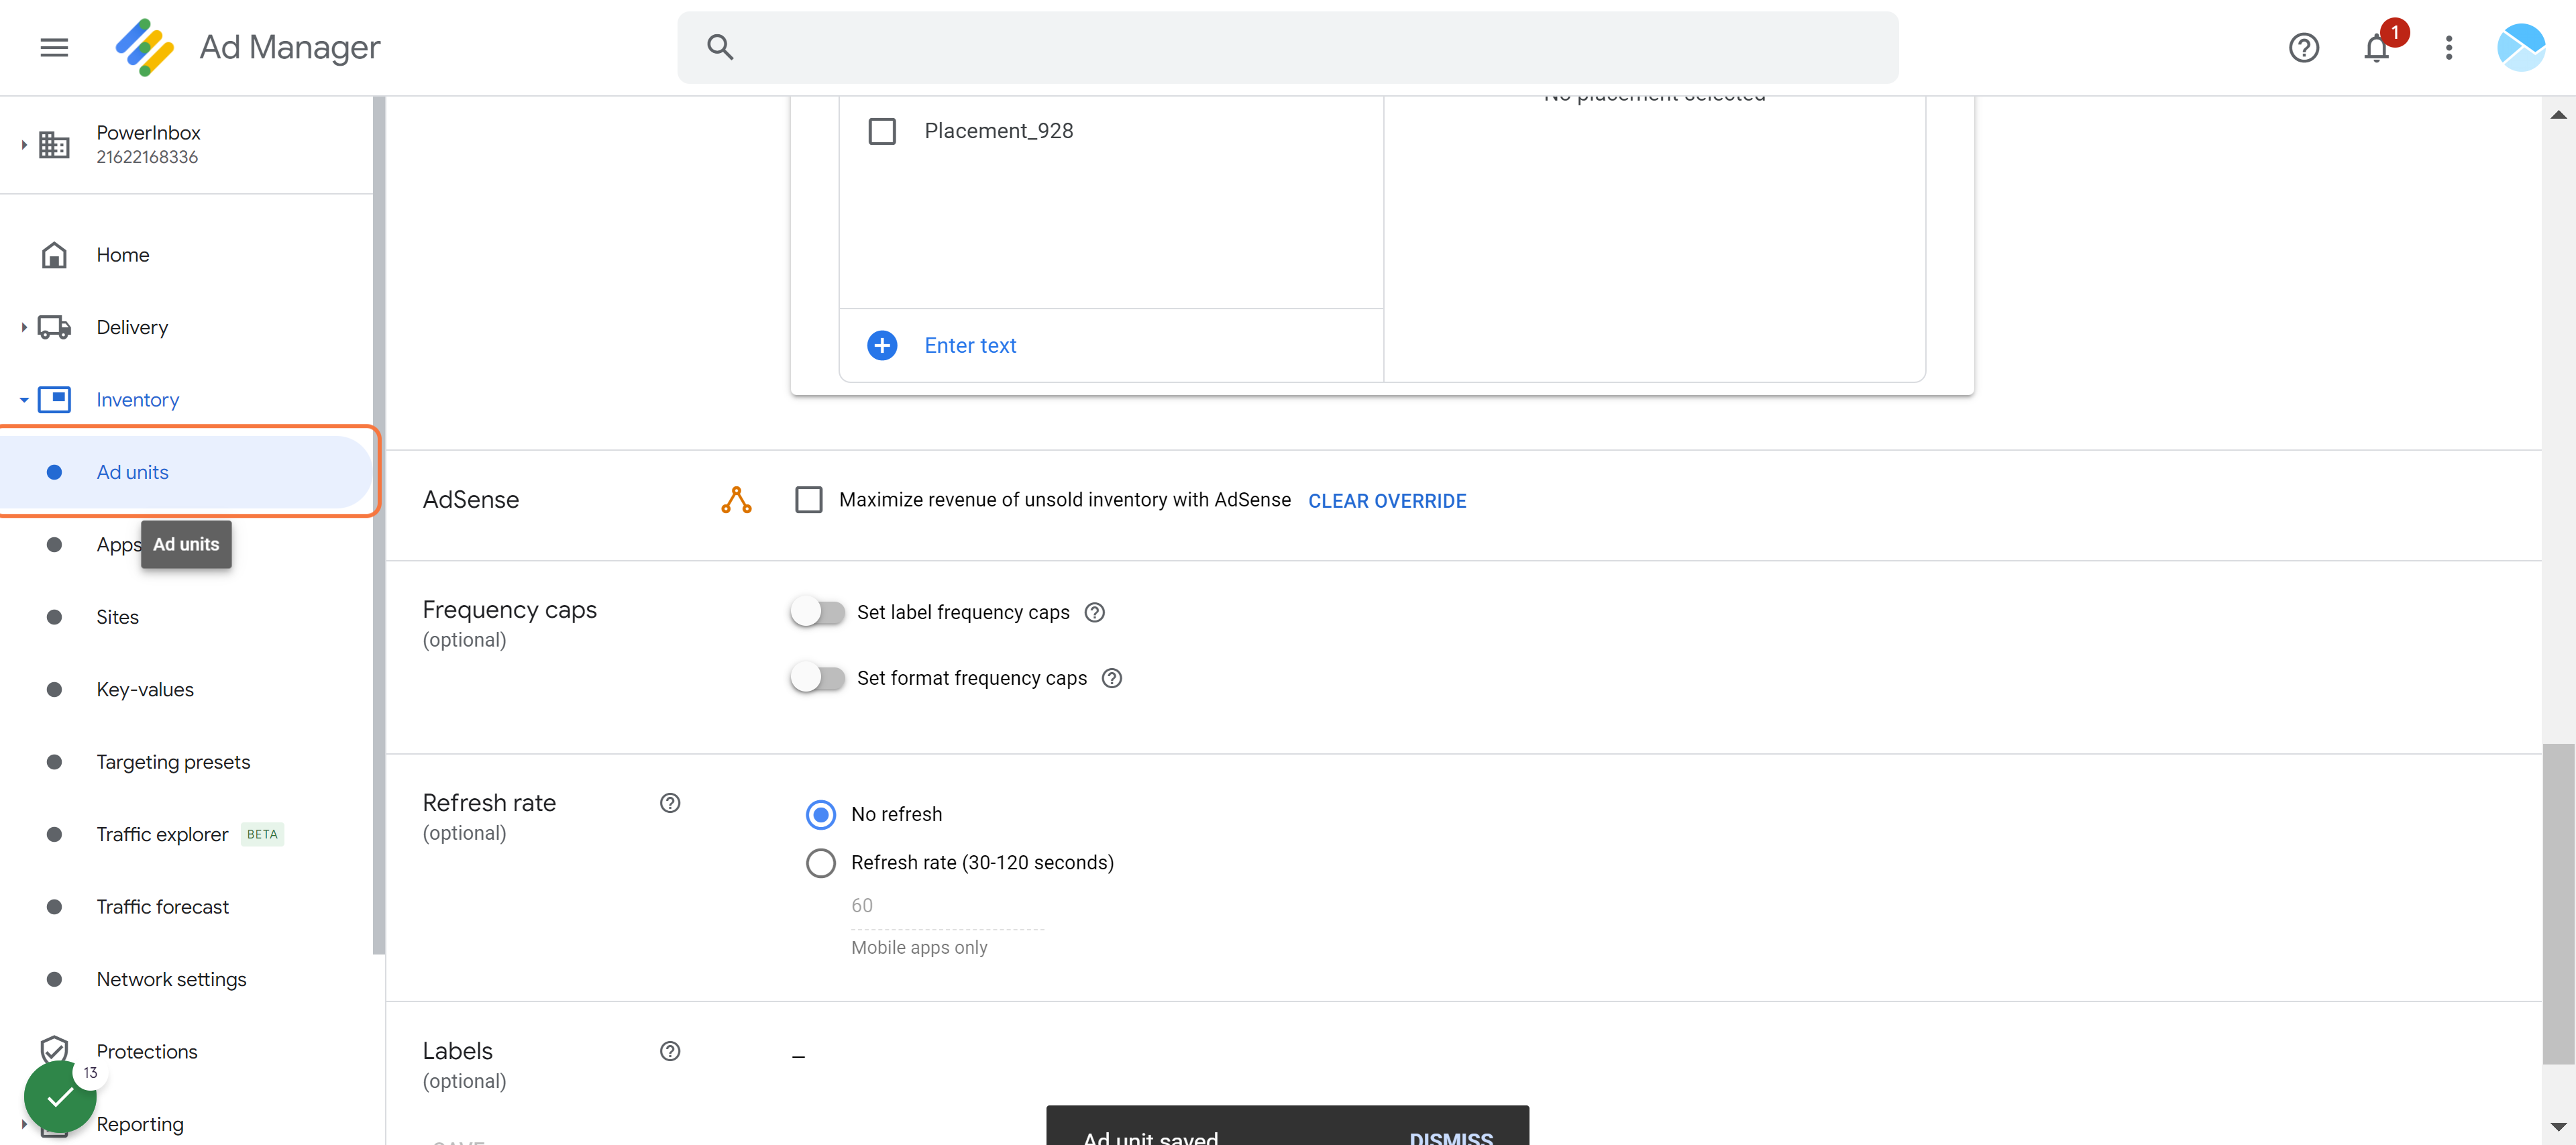Click the scrollbar up arrow
The height and width of the screenshot is (1145, 2576).
[2558, 114]
